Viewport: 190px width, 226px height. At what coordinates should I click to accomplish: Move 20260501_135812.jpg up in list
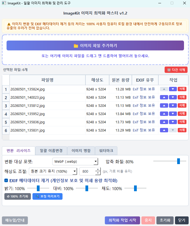[164, 105]
